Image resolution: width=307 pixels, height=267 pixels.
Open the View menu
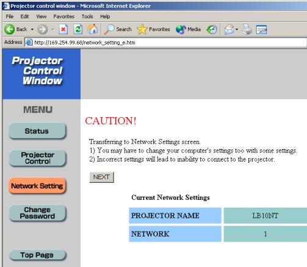(x=42, y=16)
